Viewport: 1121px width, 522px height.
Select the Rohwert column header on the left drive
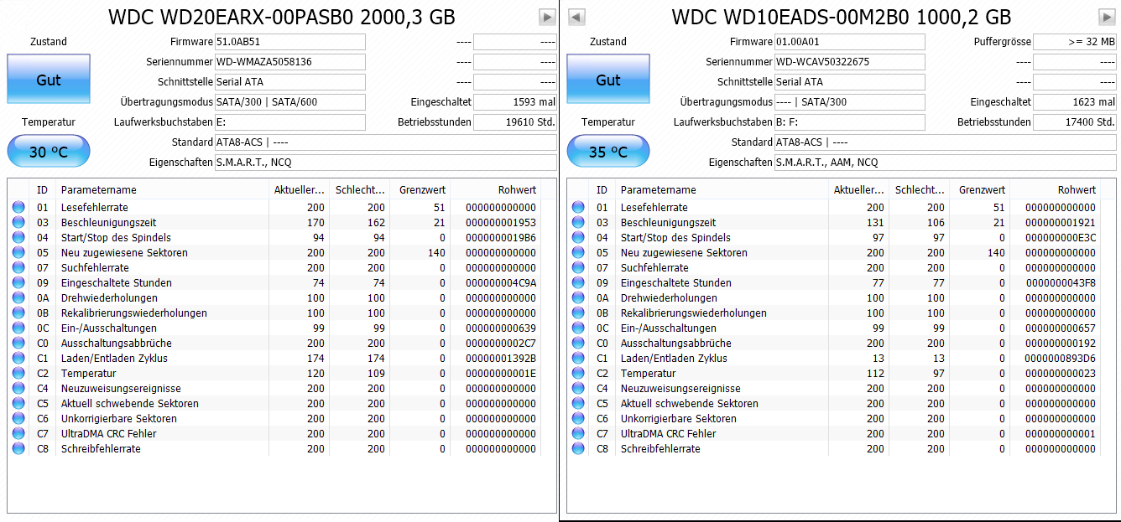[516, 189]
